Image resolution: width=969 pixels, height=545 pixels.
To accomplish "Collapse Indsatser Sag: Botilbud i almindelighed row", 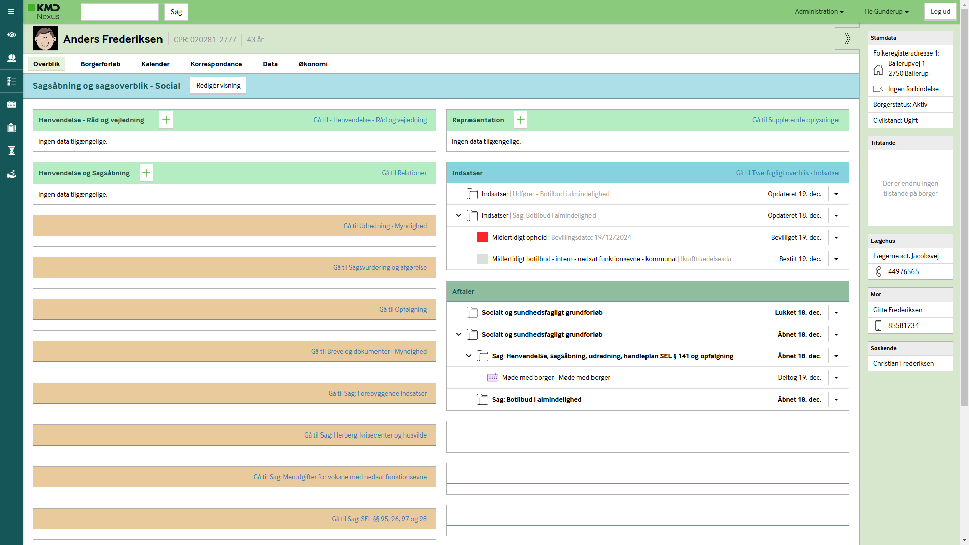I will point(459,215).
